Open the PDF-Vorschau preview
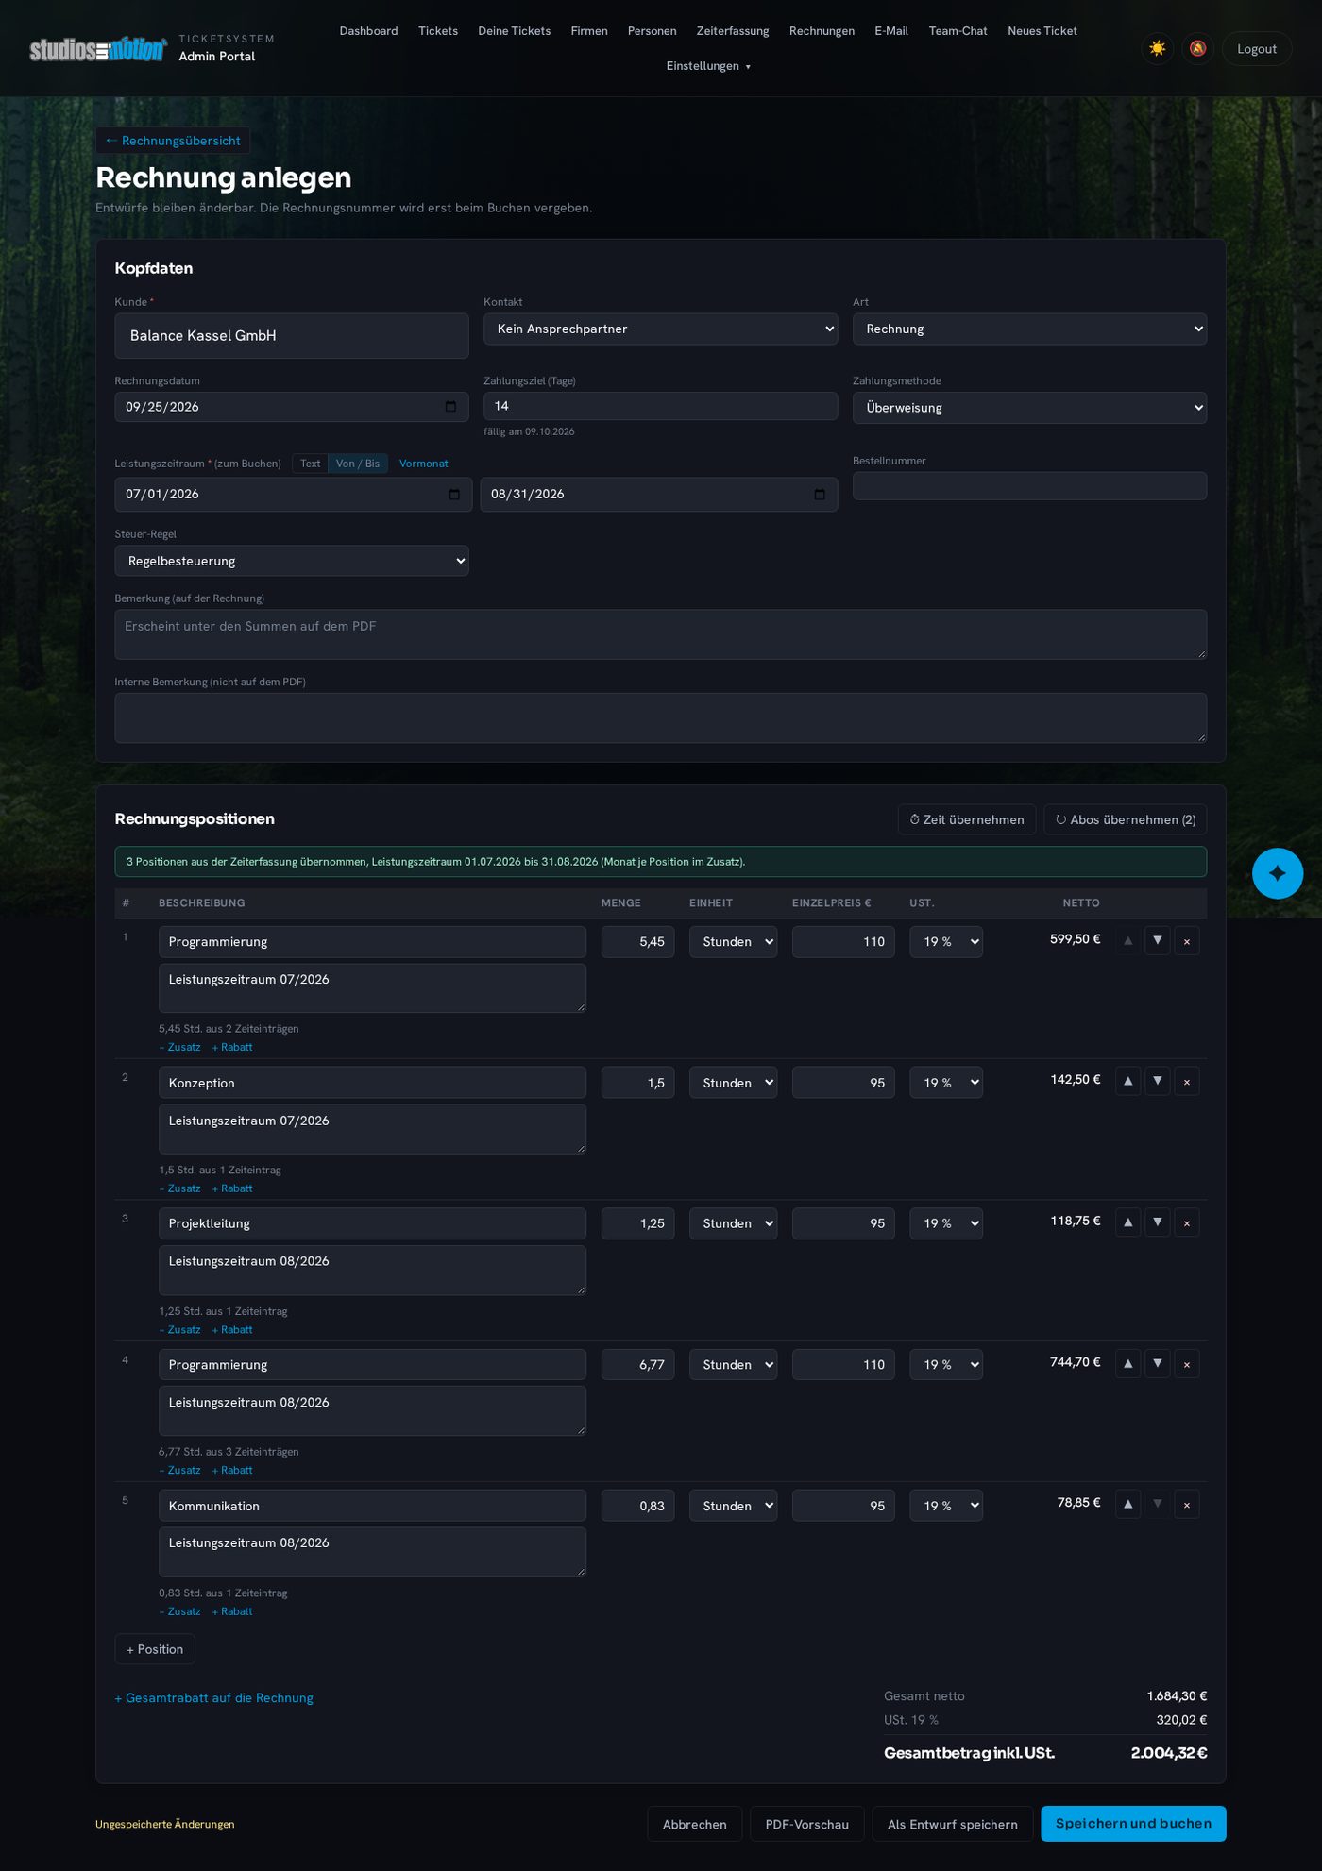This screenshot has width=1322, height=1871. pyautogui.click(x=806, y=1824)
